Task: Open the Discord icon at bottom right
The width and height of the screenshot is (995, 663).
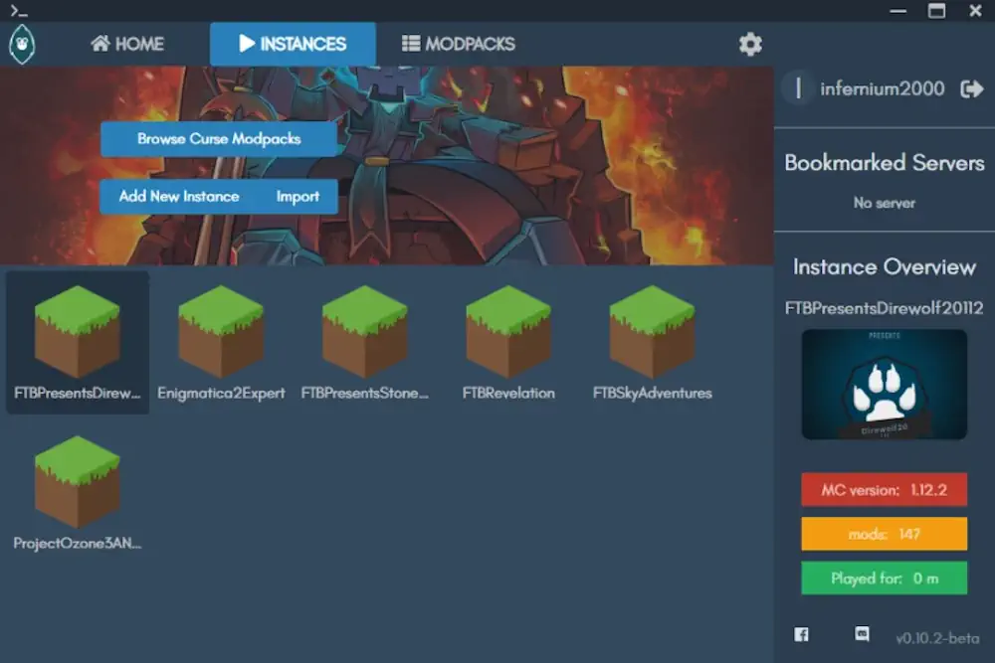Action: 862,634
